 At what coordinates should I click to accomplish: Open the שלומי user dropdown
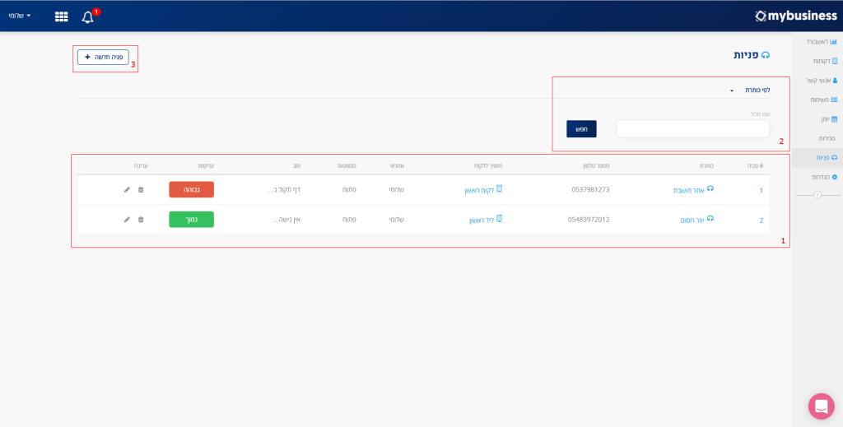(x=20, y=16)
